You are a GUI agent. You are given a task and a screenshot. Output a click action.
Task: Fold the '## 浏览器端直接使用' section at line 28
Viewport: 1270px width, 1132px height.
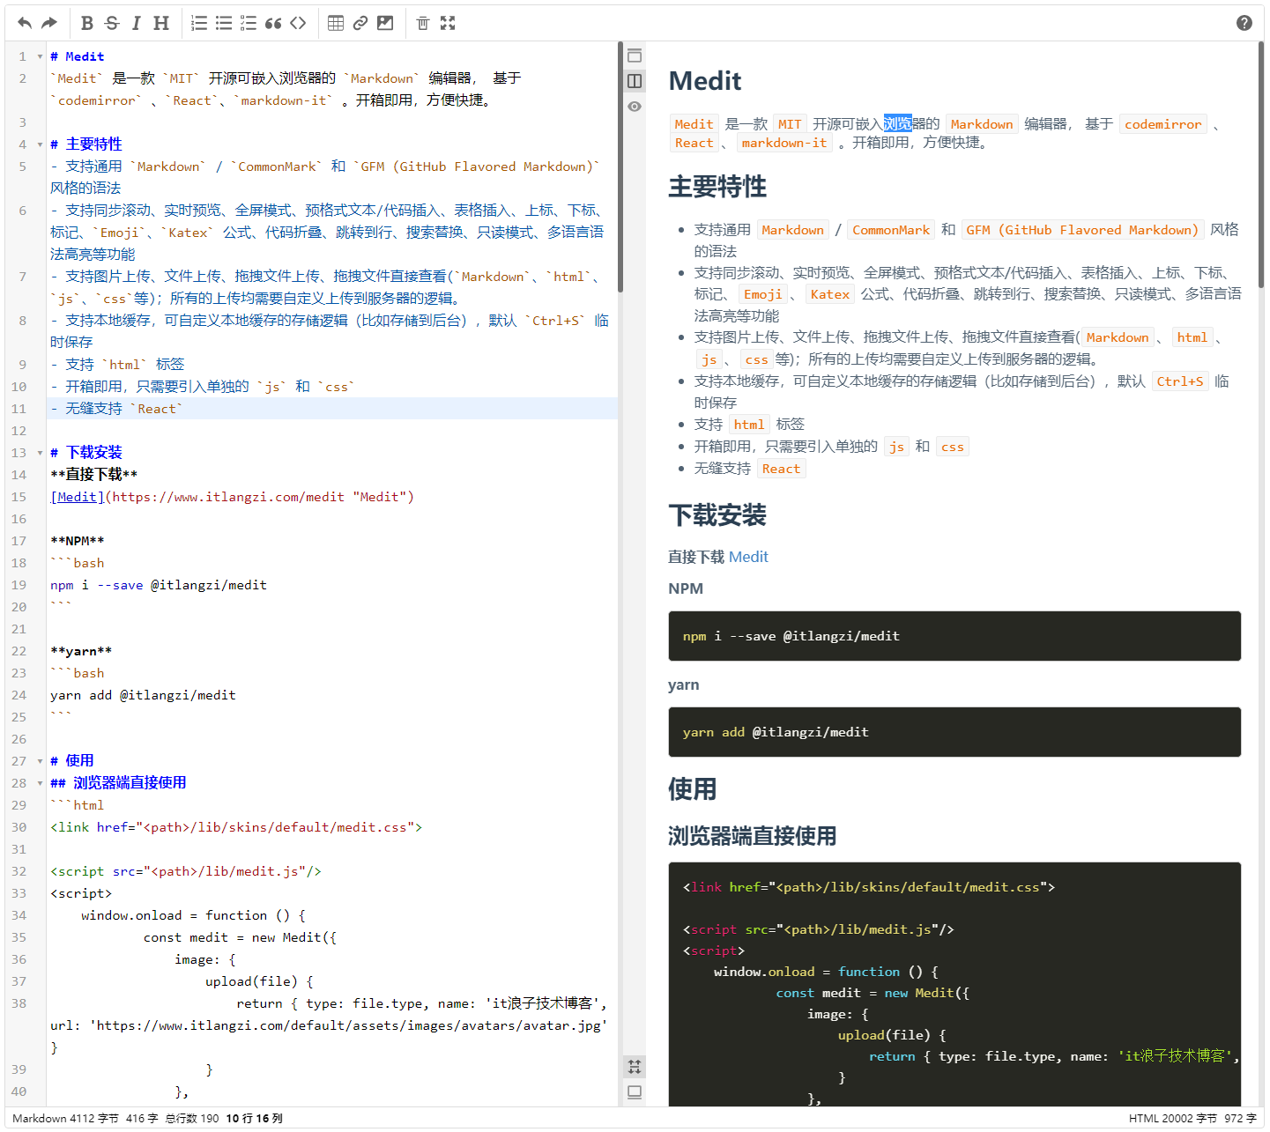[40, 783]
